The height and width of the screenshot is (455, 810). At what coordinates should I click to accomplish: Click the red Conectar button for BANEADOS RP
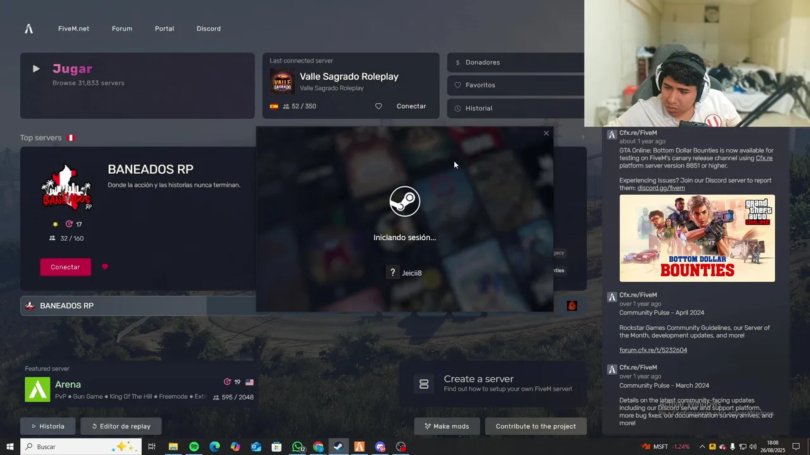[65, 267]
